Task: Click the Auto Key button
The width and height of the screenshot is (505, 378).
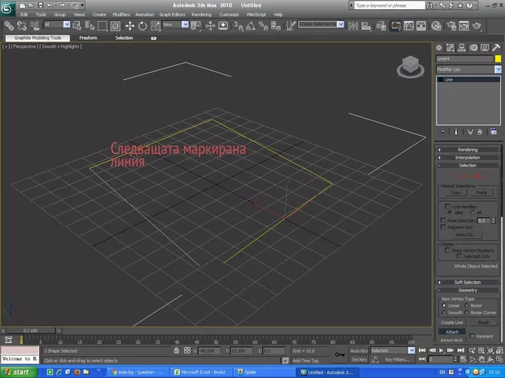Action: click(x=360, y=350)
